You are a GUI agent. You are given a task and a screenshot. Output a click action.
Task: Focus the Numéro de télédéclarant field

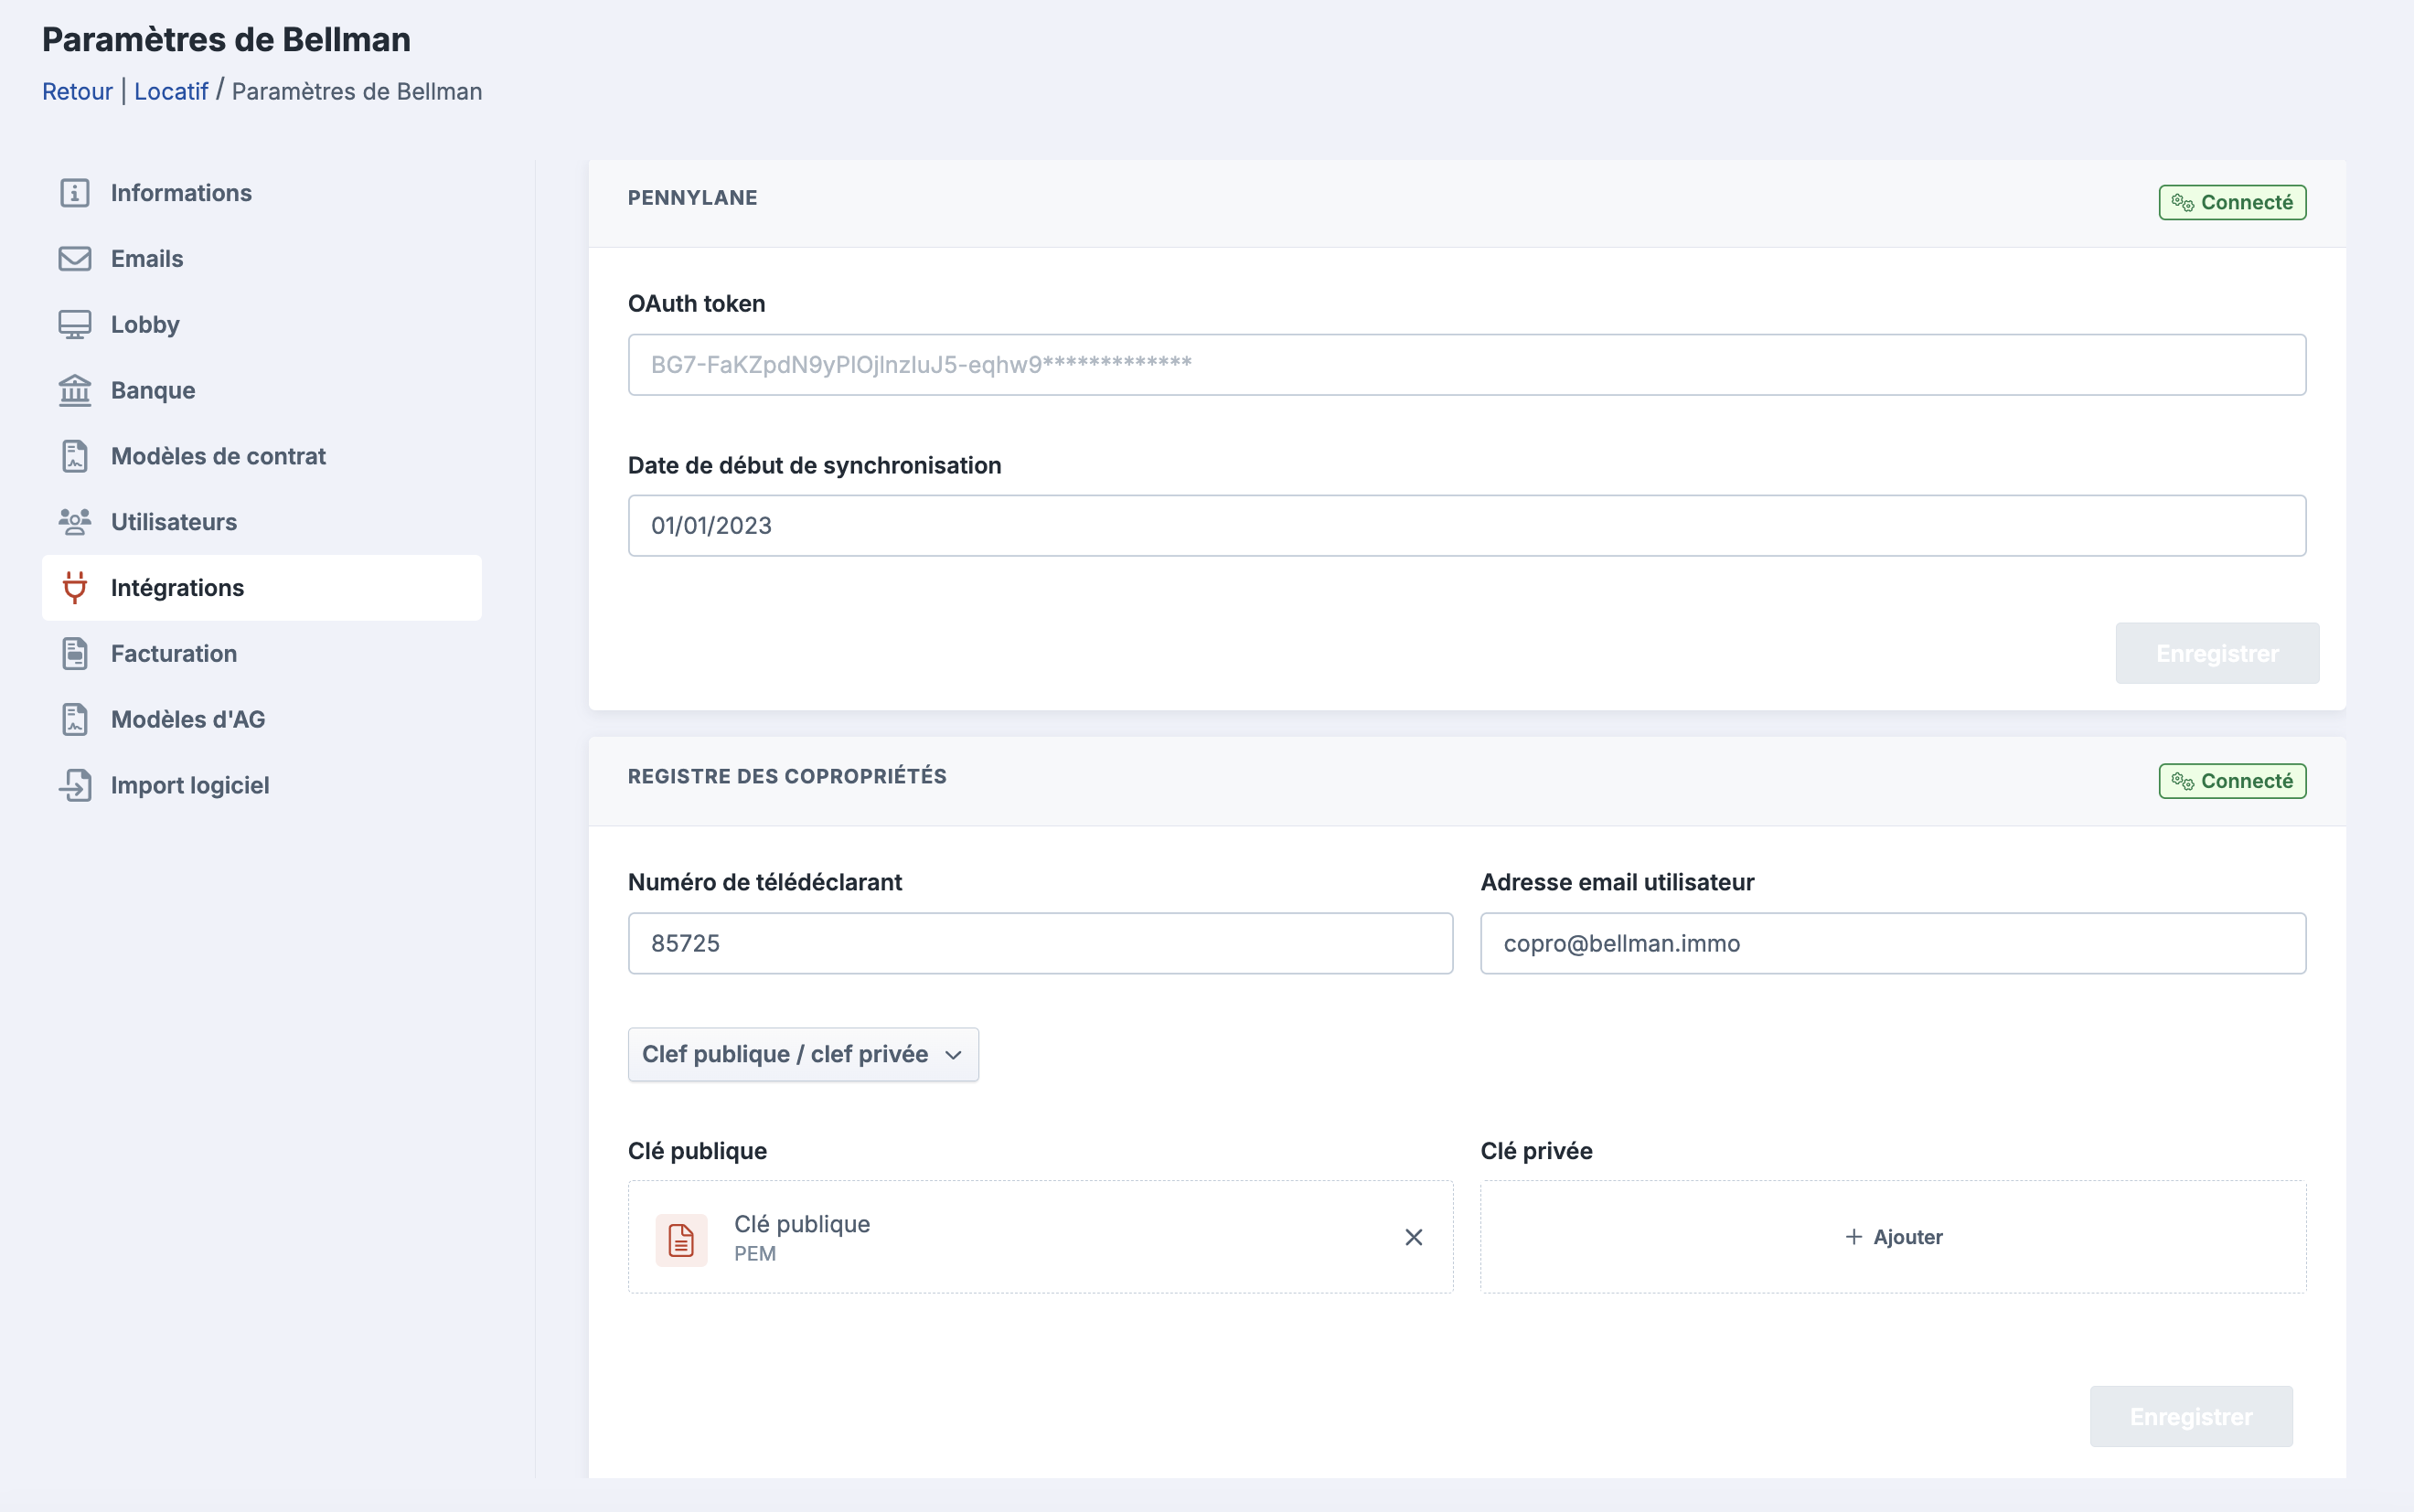(x=1040, y=944)
